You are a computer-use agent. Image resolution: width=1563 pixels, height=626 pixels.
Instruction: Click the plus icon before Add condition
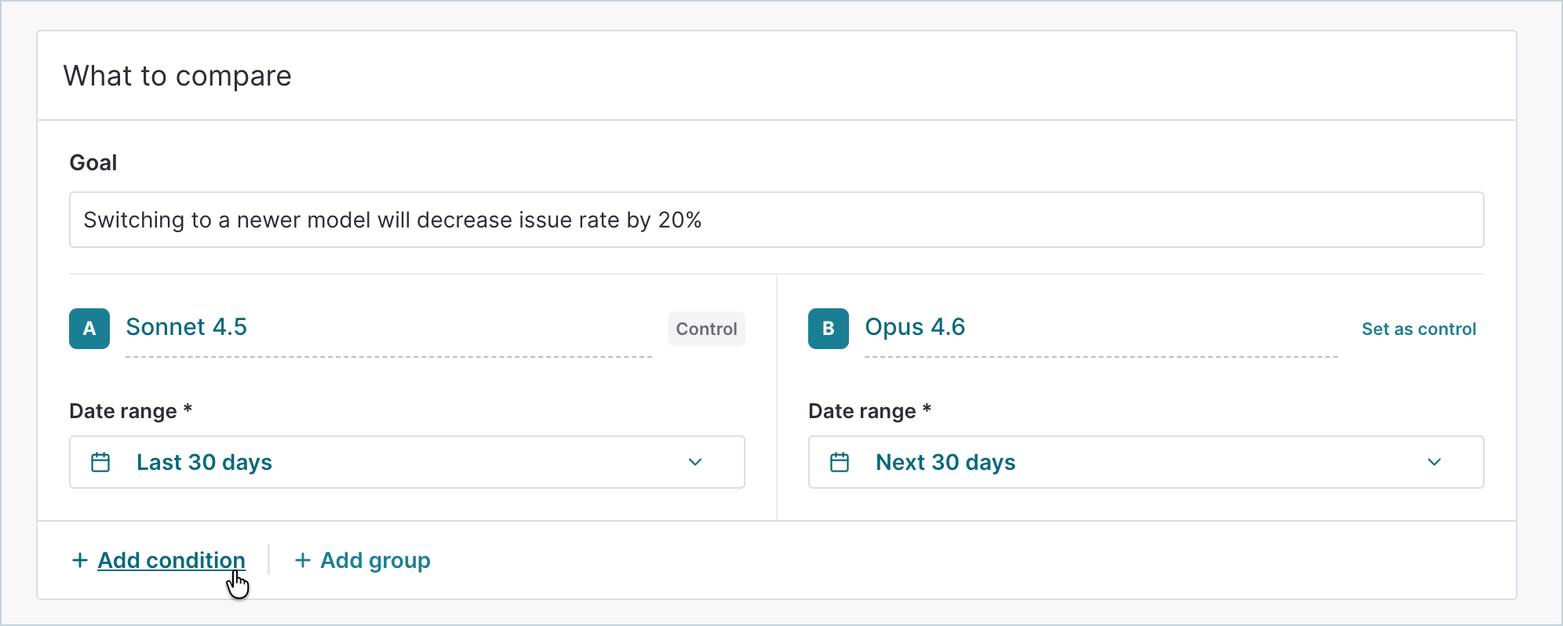coord(79,560)
